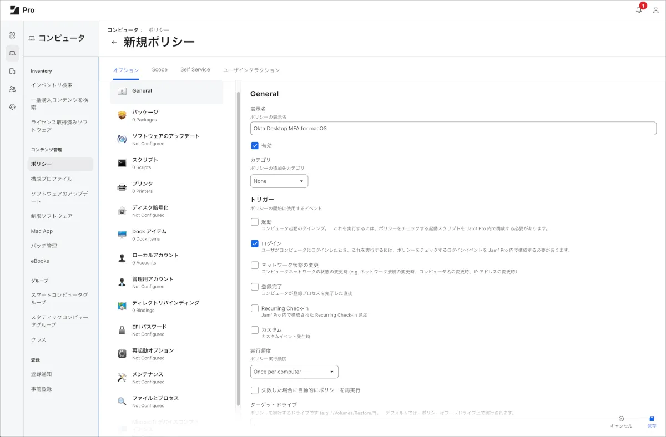Image resolution: width=666 pixels, height=437 pixels.
Task: Click the 表示名 text field
Action: pyautogui.click(x=453, y=129)
